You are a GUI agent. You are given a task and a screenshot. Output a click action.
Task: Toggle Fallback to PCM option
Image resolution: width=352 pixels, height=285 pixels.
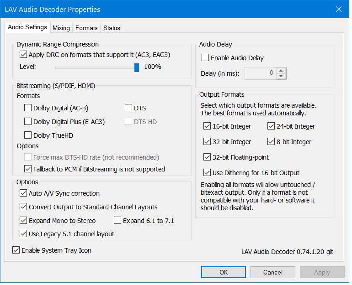(28, 169)
